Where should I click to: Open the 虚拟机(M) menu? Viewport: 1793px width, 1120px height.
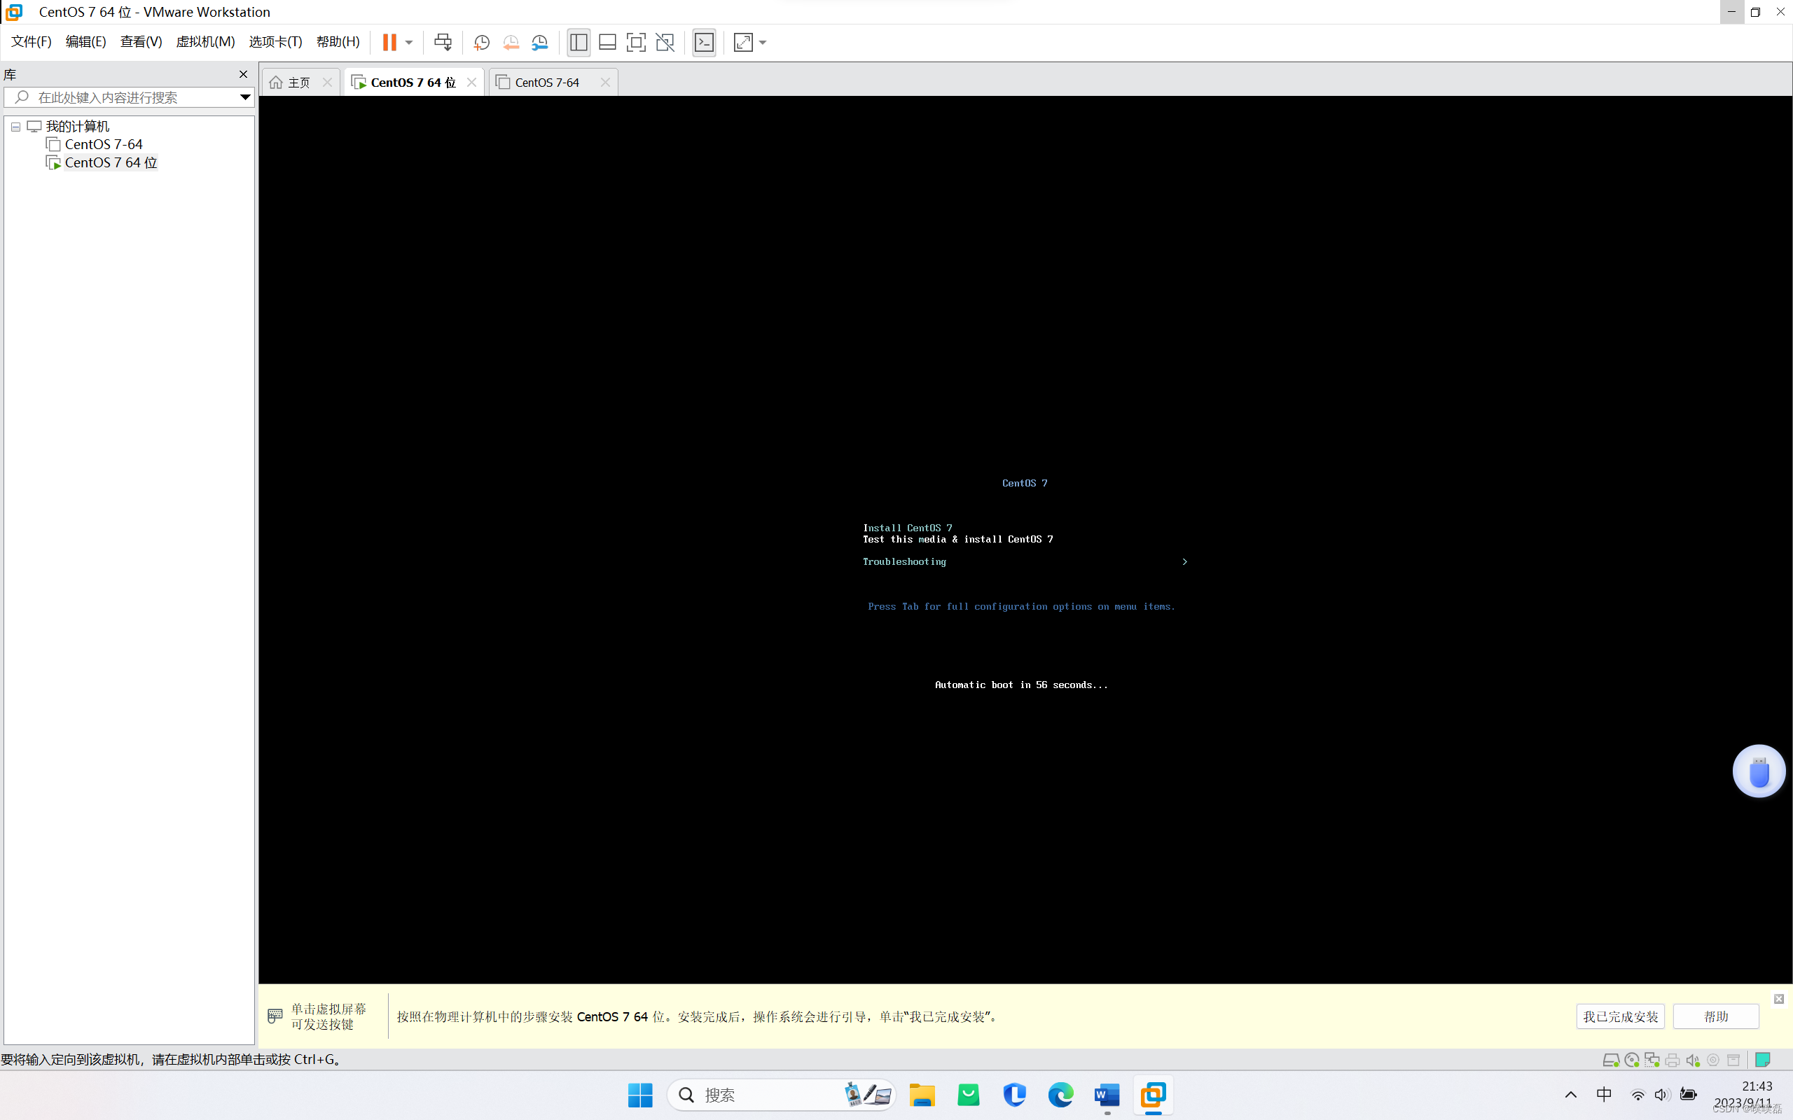[x=205, y=41]
